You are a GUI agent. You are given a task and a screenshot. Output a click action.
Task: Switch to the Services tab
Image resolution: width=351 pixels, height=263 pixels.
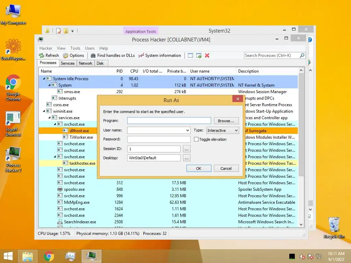coord(68,63)
